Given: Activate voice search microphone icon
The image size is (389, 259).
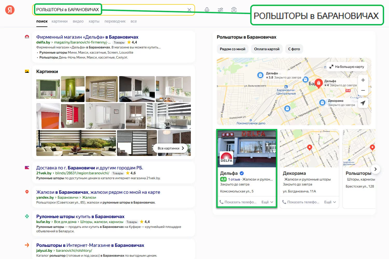Looking at the screenshot, I should tap(207, 10).
